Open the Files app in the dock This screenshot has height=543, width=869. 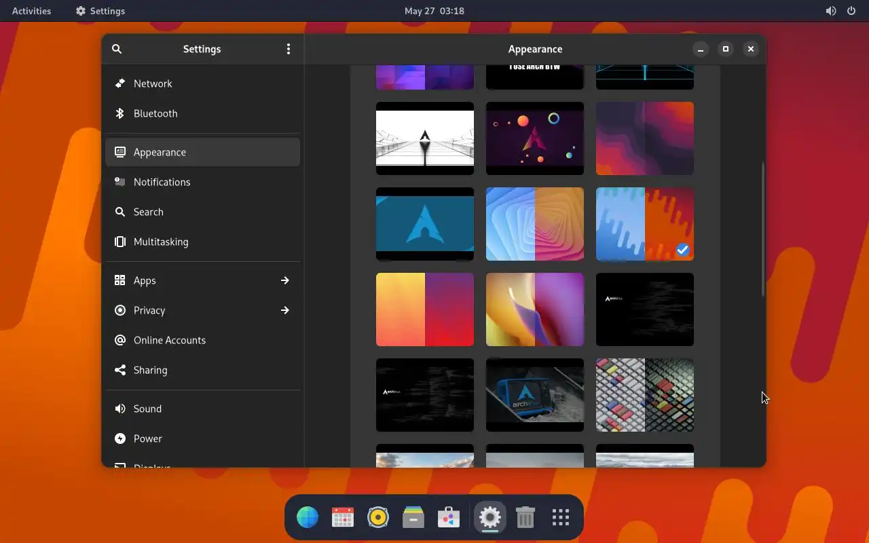(413, 518)
